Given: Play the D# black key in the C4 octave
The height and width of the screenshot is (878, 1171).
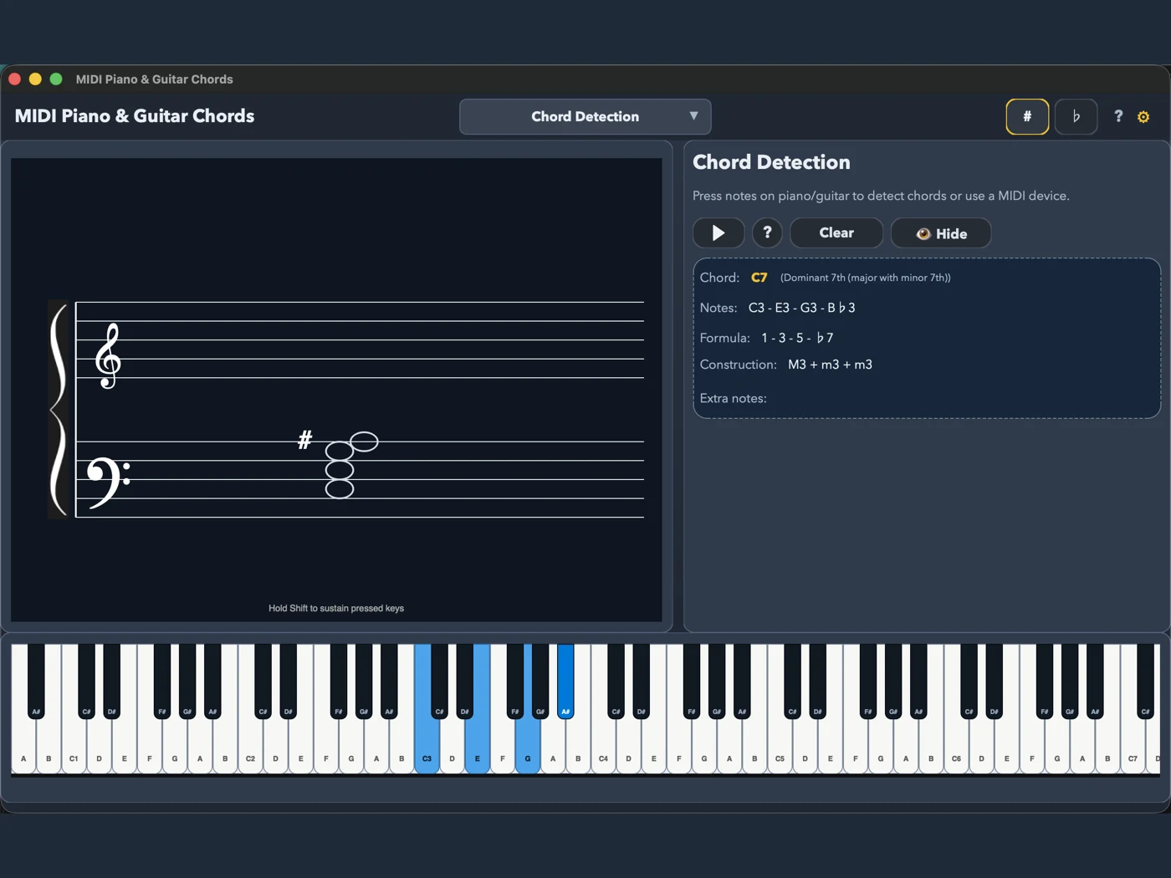Looking at the screenshot, I should point(641,681).
